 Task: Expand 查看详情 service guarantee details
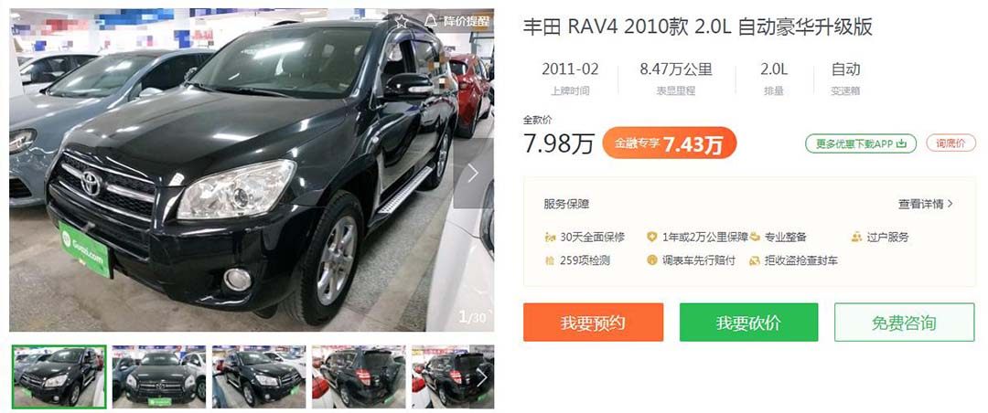(x=926, y=204)
